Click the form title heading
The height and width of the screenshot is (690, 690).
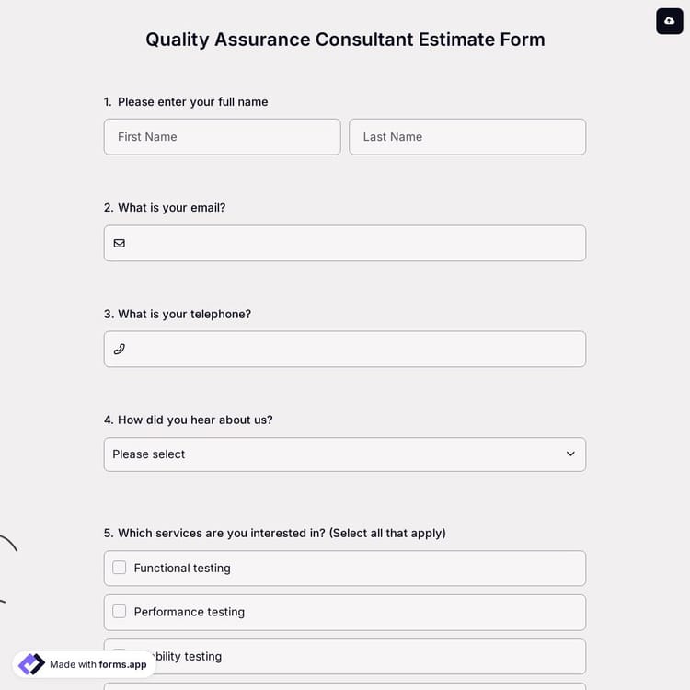tap(345, 40)
